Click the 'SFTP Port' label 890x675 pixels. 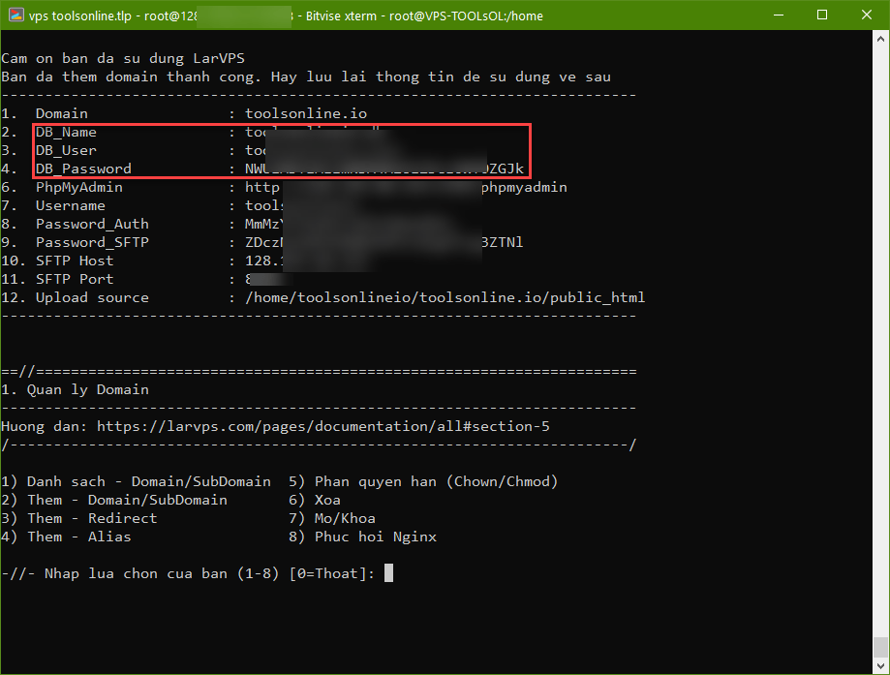[x=75, y=279]
